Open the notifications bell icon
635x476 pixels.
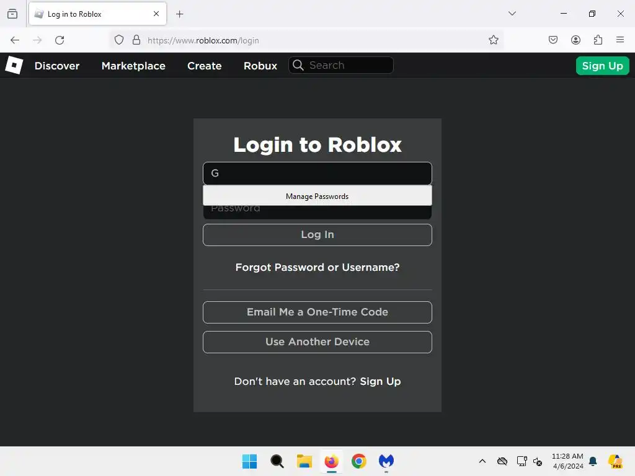[593, 461]
